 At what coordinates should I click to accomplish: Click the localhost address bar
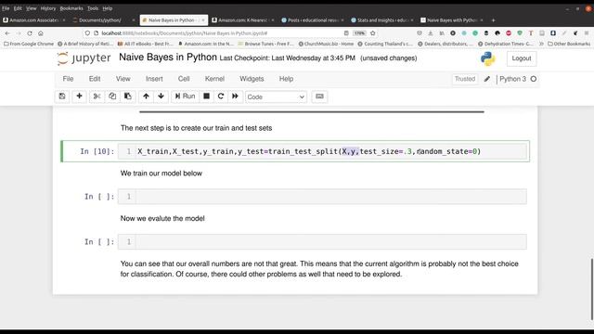coord(213,33)
